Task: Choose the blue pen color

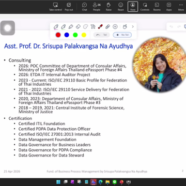Action: 67,35
